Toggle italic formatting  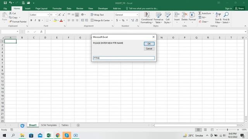35,20
